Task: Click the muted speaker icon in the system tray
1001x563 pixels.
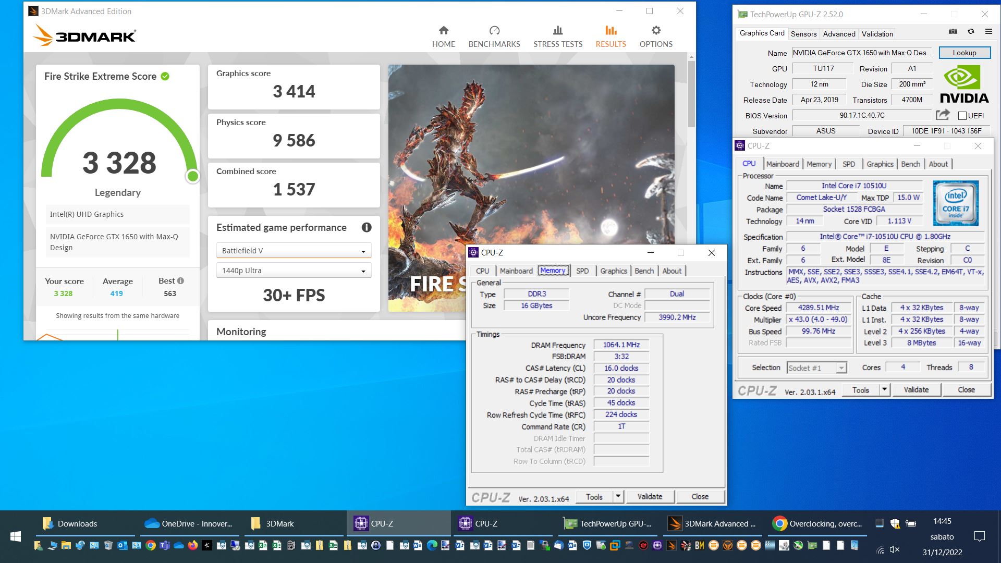Action: [x=895, y=549]
